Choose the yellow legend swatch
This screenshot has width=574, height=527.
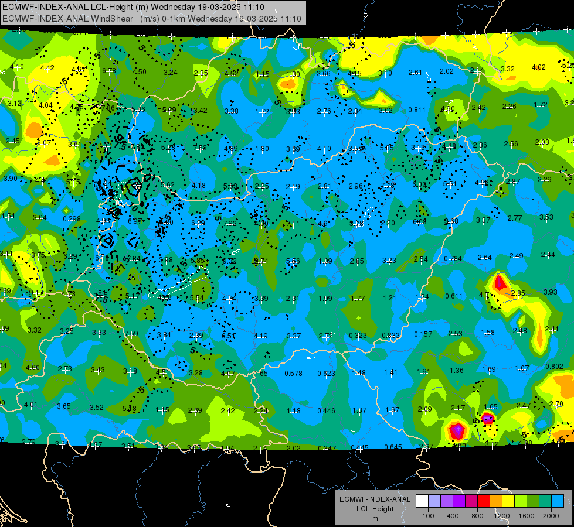(x=508, y=501)
